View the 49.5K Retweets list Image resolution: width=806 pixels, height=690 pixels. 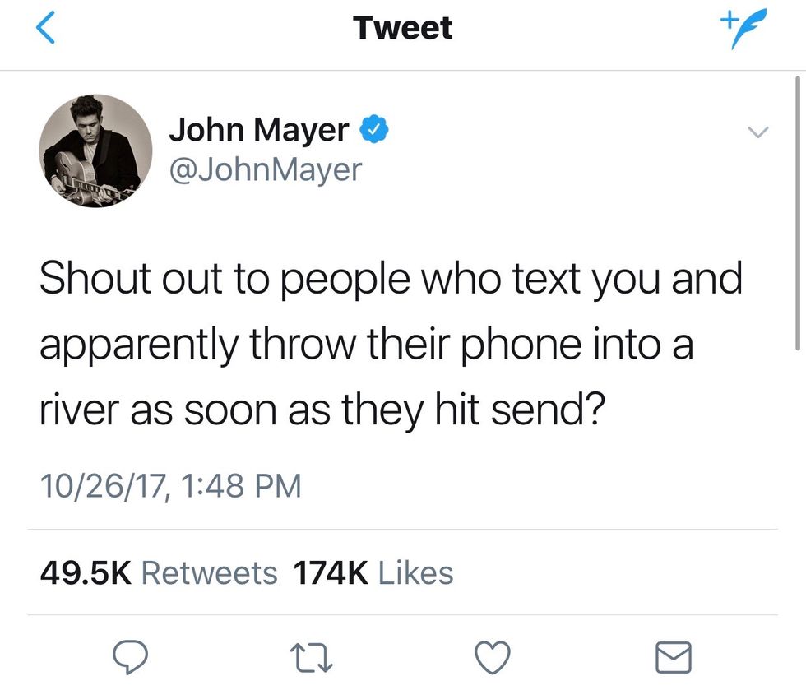[x=158, y=572]
